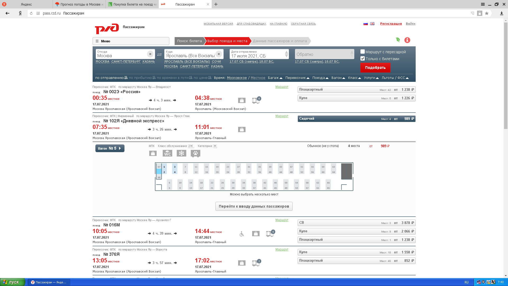The height and width of the screenshot is (286, 508).
Task: Enable Маршрут с пересадкой checkbox
Action: point(362,52)
